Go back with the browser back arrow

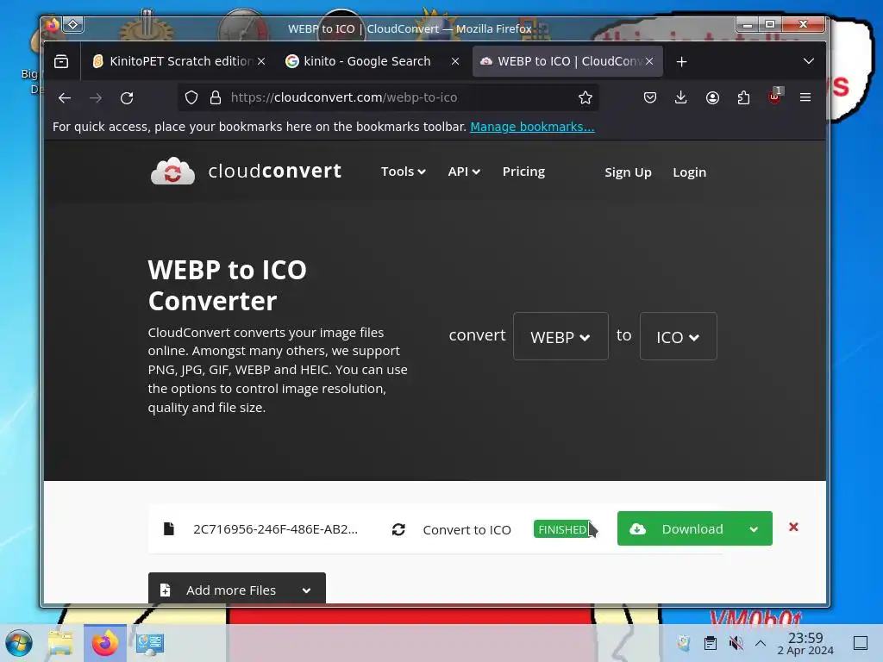64,98
